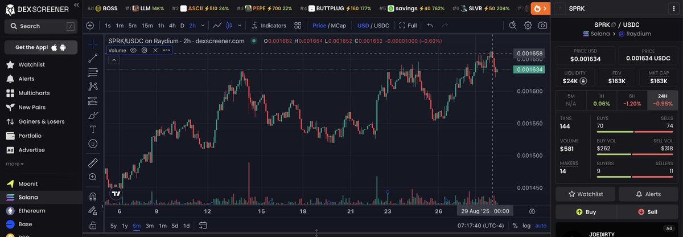Set chart range to 5y
This screenshot has width=683, height=237.
click(x=114, y=226)
